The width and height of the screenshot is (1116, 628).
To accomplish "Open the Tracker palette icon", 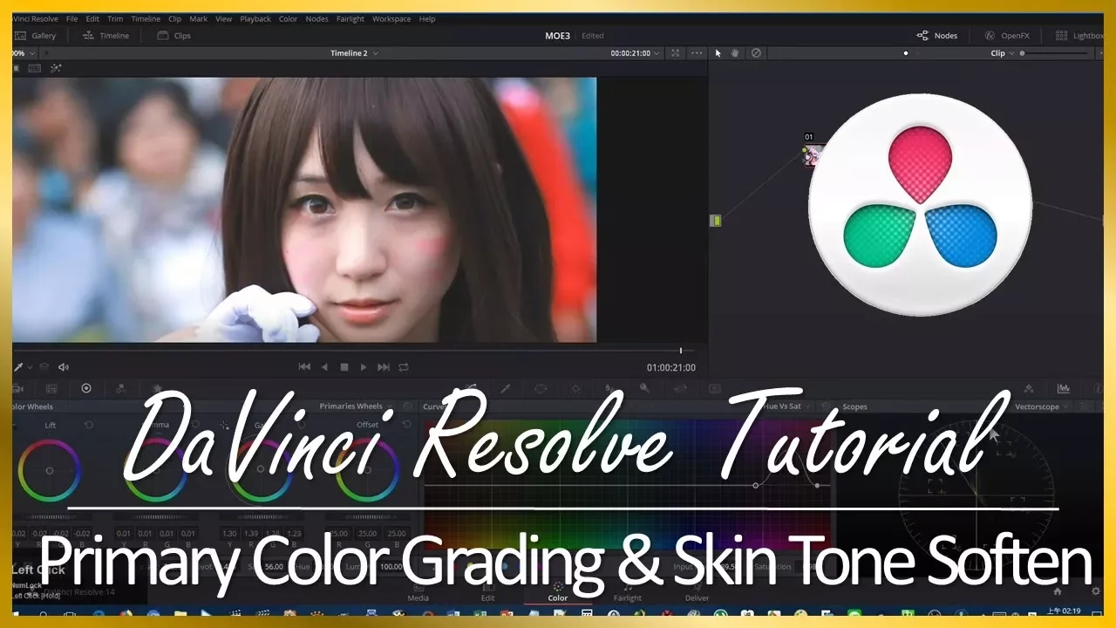I will click(x=575, y=388).
